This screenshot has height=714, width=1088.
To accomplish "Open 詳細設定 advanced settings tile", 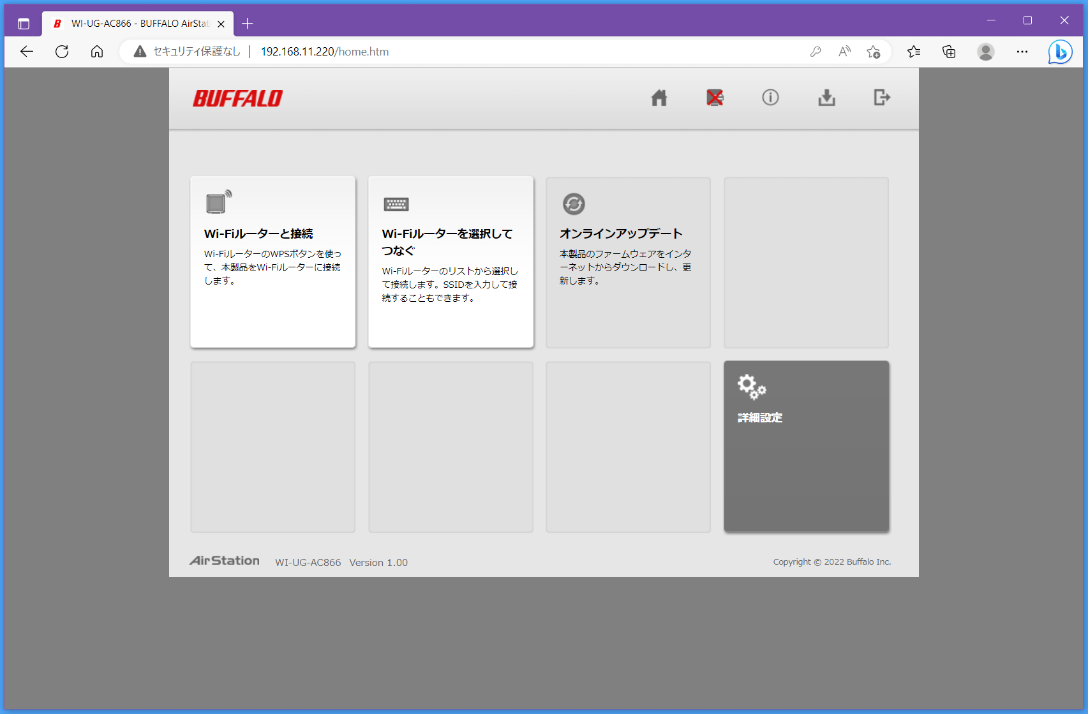I will click(807, 447).
